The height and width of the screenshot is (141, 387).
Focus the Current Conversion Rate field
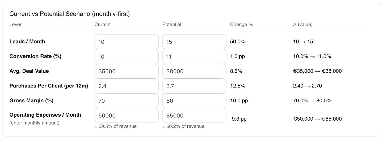127,56
